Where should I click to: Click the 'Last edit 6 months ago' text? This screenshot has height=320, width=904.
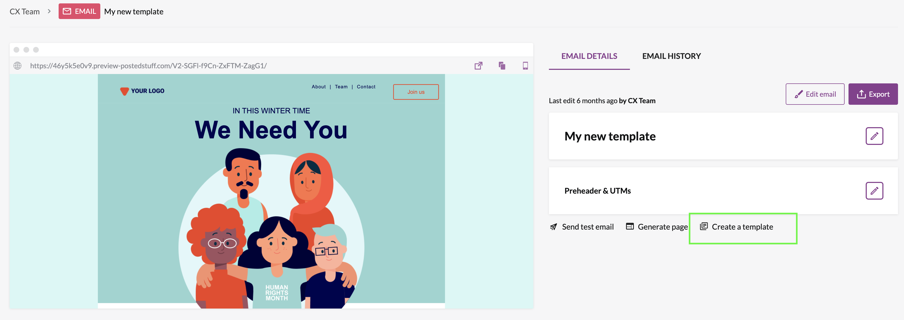pyautogui.click(x=583, y=101)
